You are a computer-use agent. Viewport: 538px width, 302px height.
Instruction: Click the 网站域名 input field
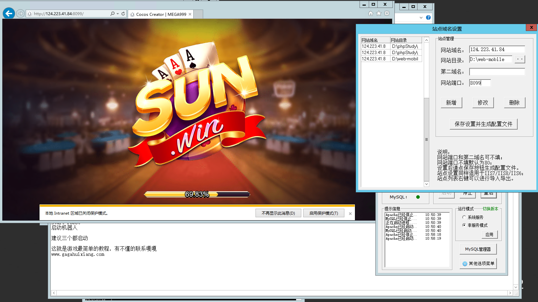coord(497,49)
